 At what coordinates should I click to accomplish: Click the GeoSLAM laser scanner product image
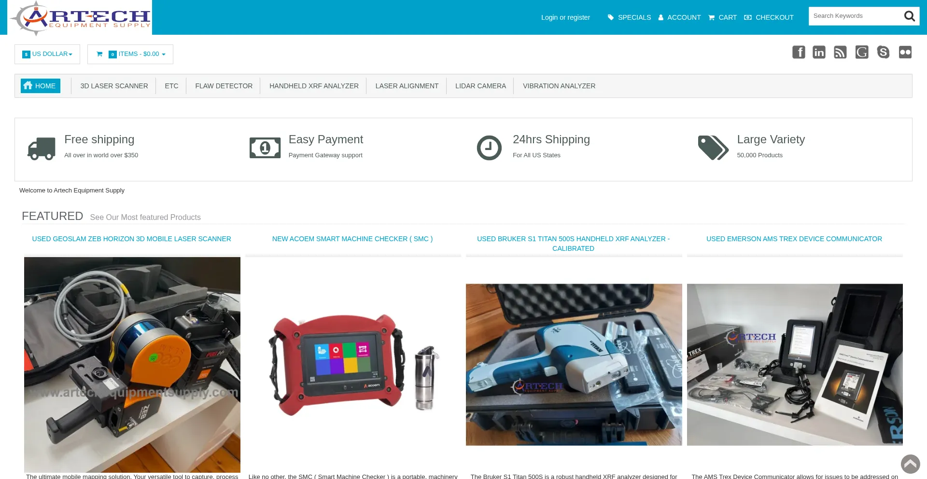(x=132, y=365)
